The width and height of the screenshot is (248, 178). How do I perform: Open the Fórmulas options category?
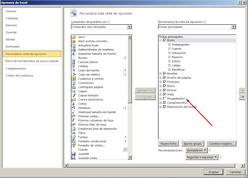(x=12, y=18)
